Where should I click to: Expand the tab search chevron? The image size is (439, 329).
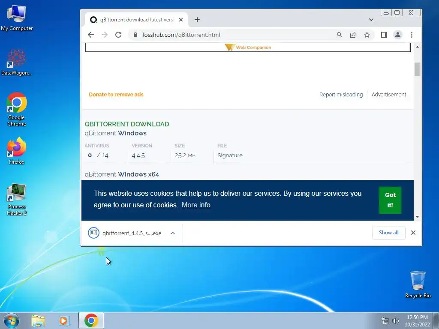click(371, 20)
